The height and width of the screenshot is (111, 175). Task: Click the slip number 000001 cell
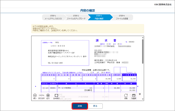(x=53, y=88)
